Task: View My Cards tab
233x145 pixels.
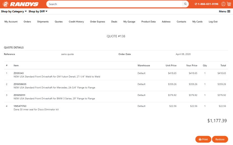Action: (197, 21)
